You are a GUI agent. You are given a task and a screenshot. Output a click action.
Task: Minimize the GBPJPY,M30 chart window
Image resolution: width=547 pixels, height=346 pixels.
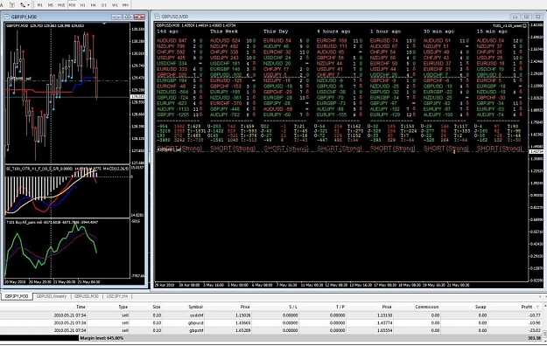pos(116,17)
